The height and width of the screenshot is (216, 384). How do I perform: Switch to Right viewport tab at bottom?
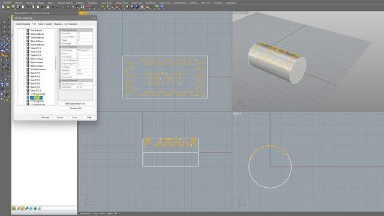tap(110, 214)
